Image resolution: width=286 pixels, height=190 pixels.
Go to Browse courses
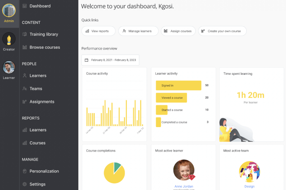click(44, 47)
